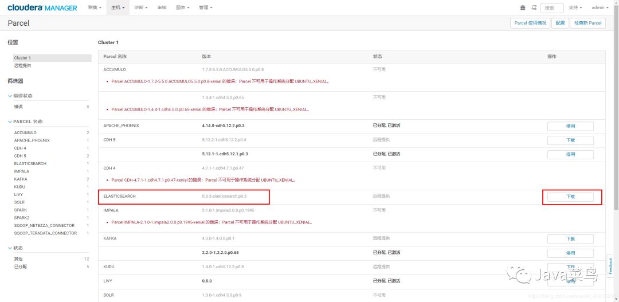Click 停用 for KAFKA 2.2.0 parcel
The image size is (619, 302).
pos(570,253)
